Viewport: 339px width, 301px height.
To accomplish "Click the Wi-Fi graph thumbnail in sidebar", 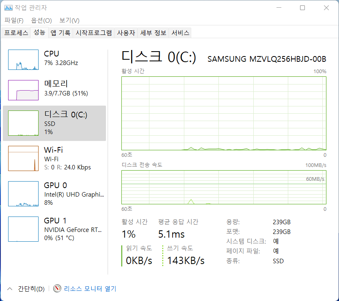I will 23,158.
